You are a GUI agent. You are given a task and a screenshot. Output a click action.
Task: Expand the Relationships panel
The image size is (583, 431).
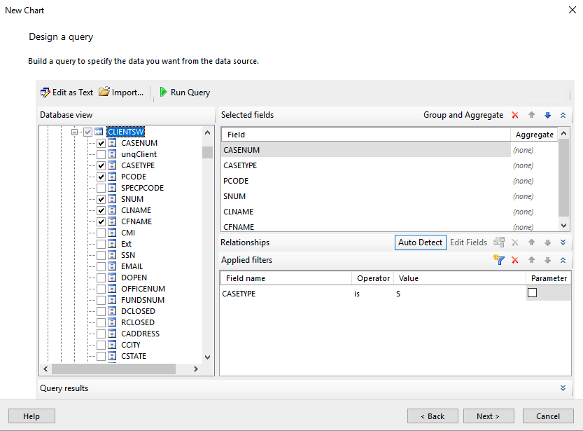[563, 242]
